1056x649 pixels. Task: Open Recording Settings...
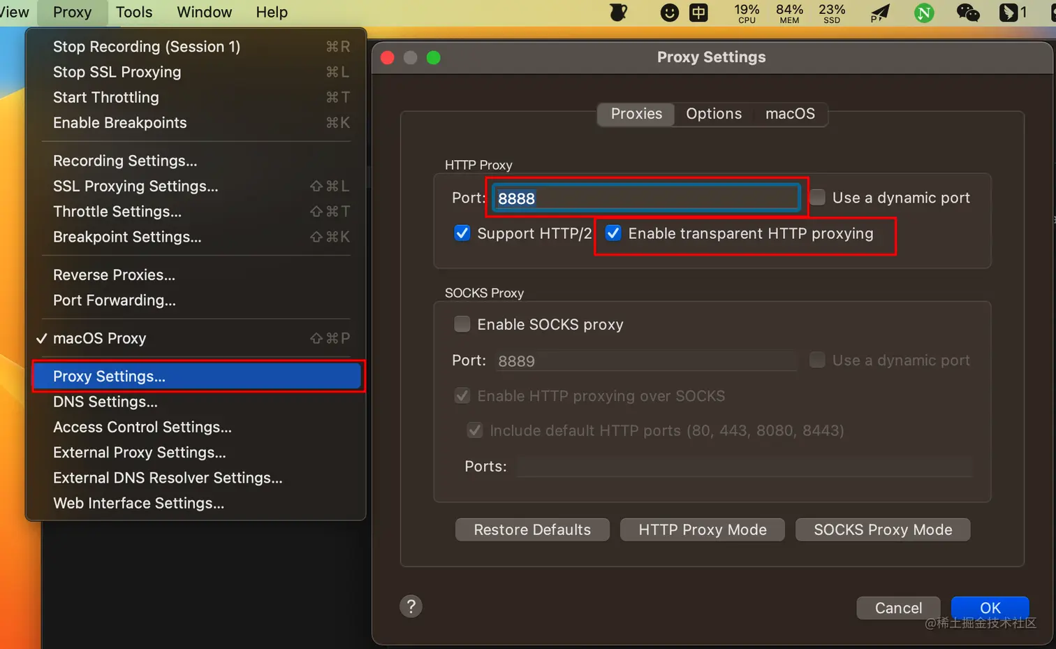pos(196,161)
